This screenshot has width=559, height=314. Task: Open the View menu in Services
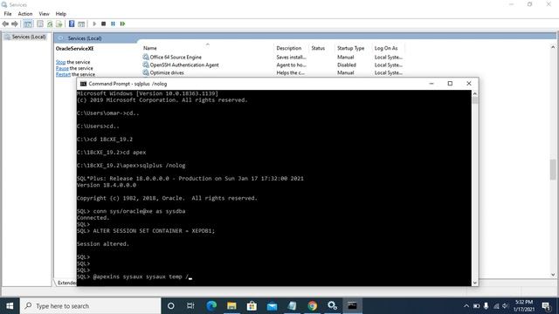[44, 14]
